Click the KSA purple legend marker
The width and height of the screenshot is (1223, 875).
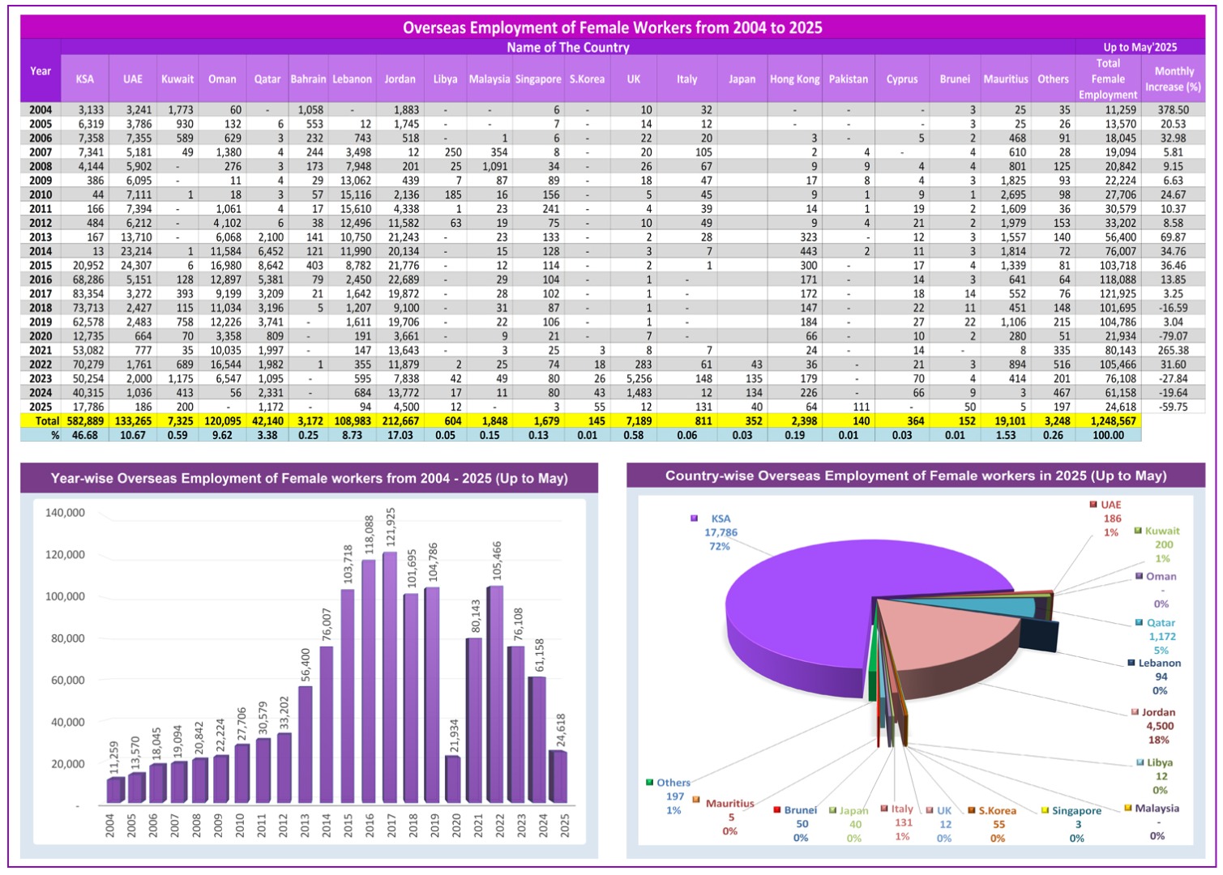pyautogui.click(x=694, y=519)
